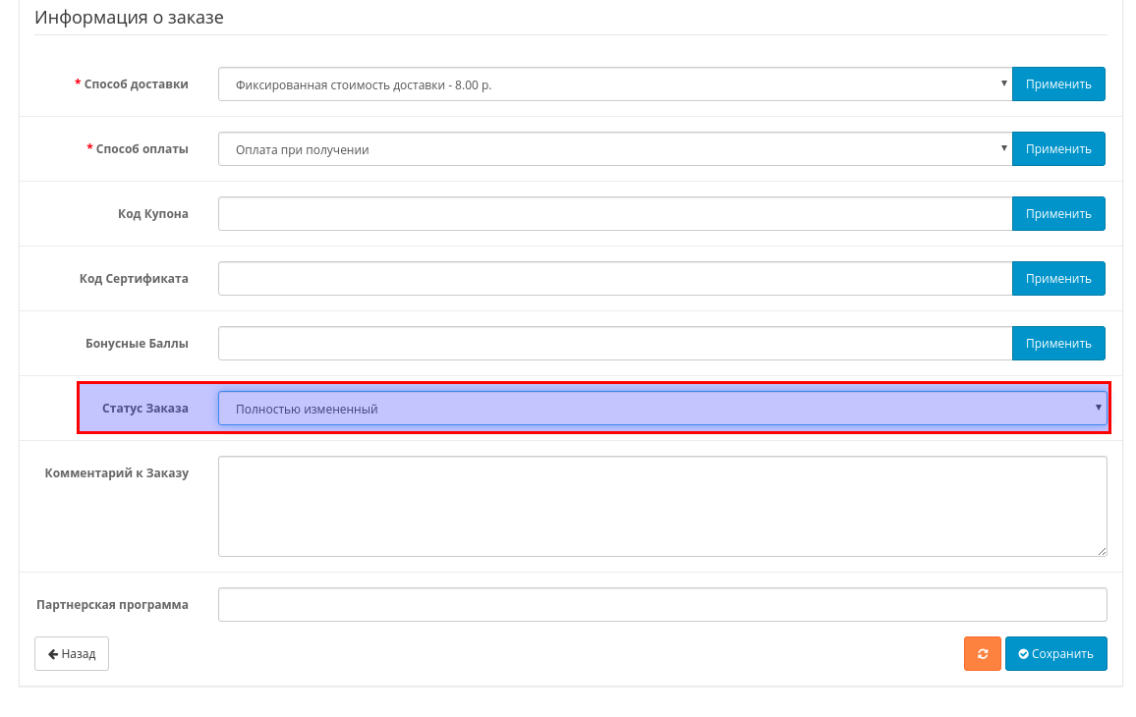Focus the Партнерская программа input field
This screenshot has height=717, width=1136.
point(661,605)
